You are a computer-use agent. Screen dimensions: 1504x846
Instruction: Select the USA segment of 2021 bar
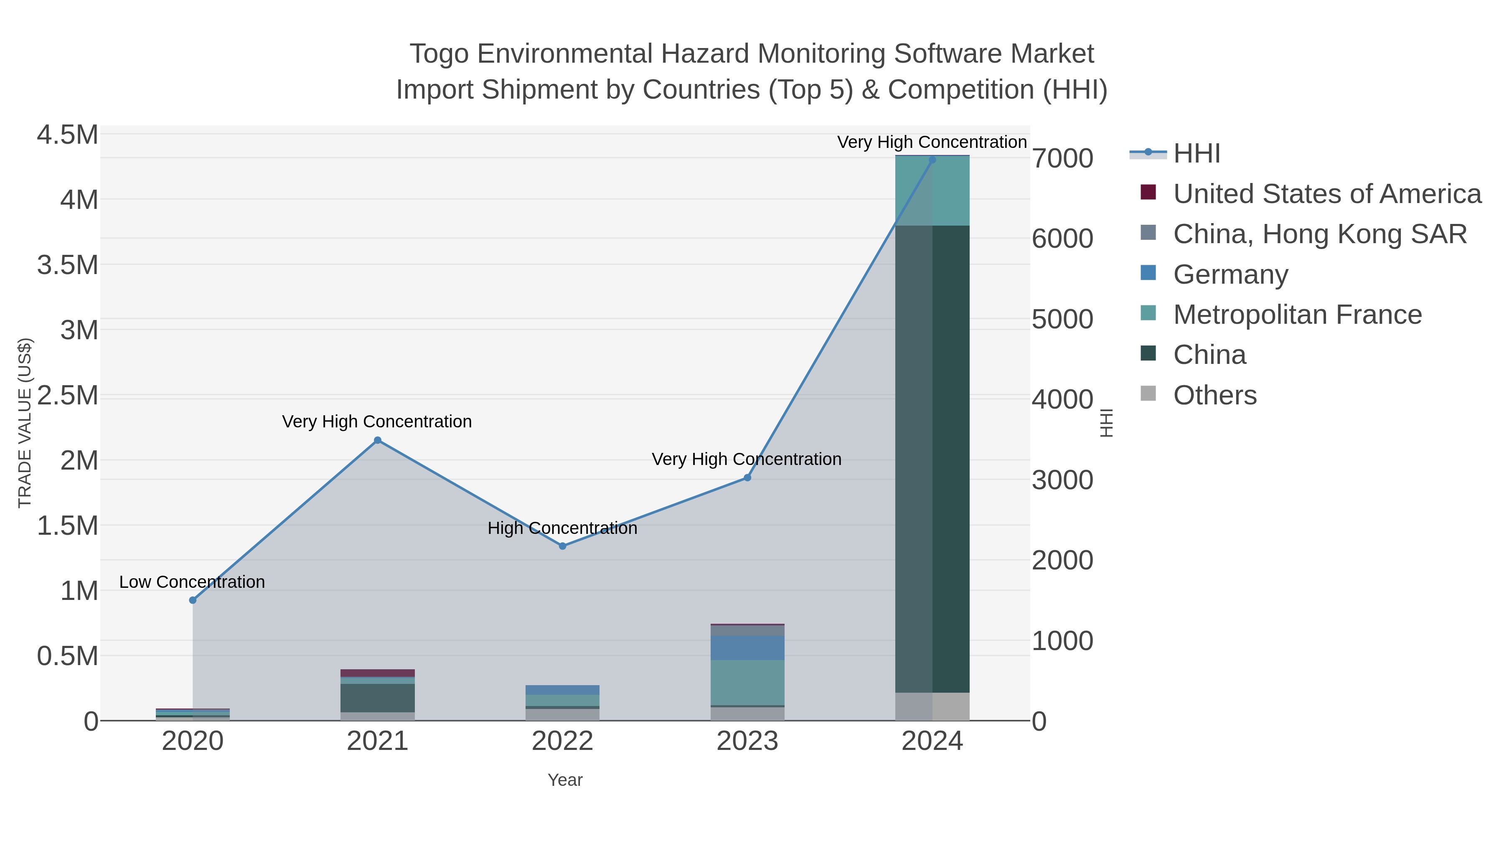(378, 673)
